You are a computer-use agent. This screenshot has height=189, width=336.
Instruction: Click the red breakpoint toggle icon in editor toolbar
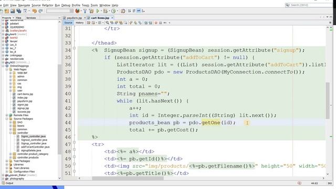pos(156,23)
